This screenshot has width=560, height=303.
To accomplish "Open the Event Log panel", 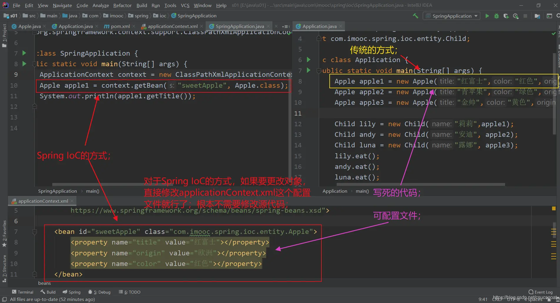I will tap(540, 292).
